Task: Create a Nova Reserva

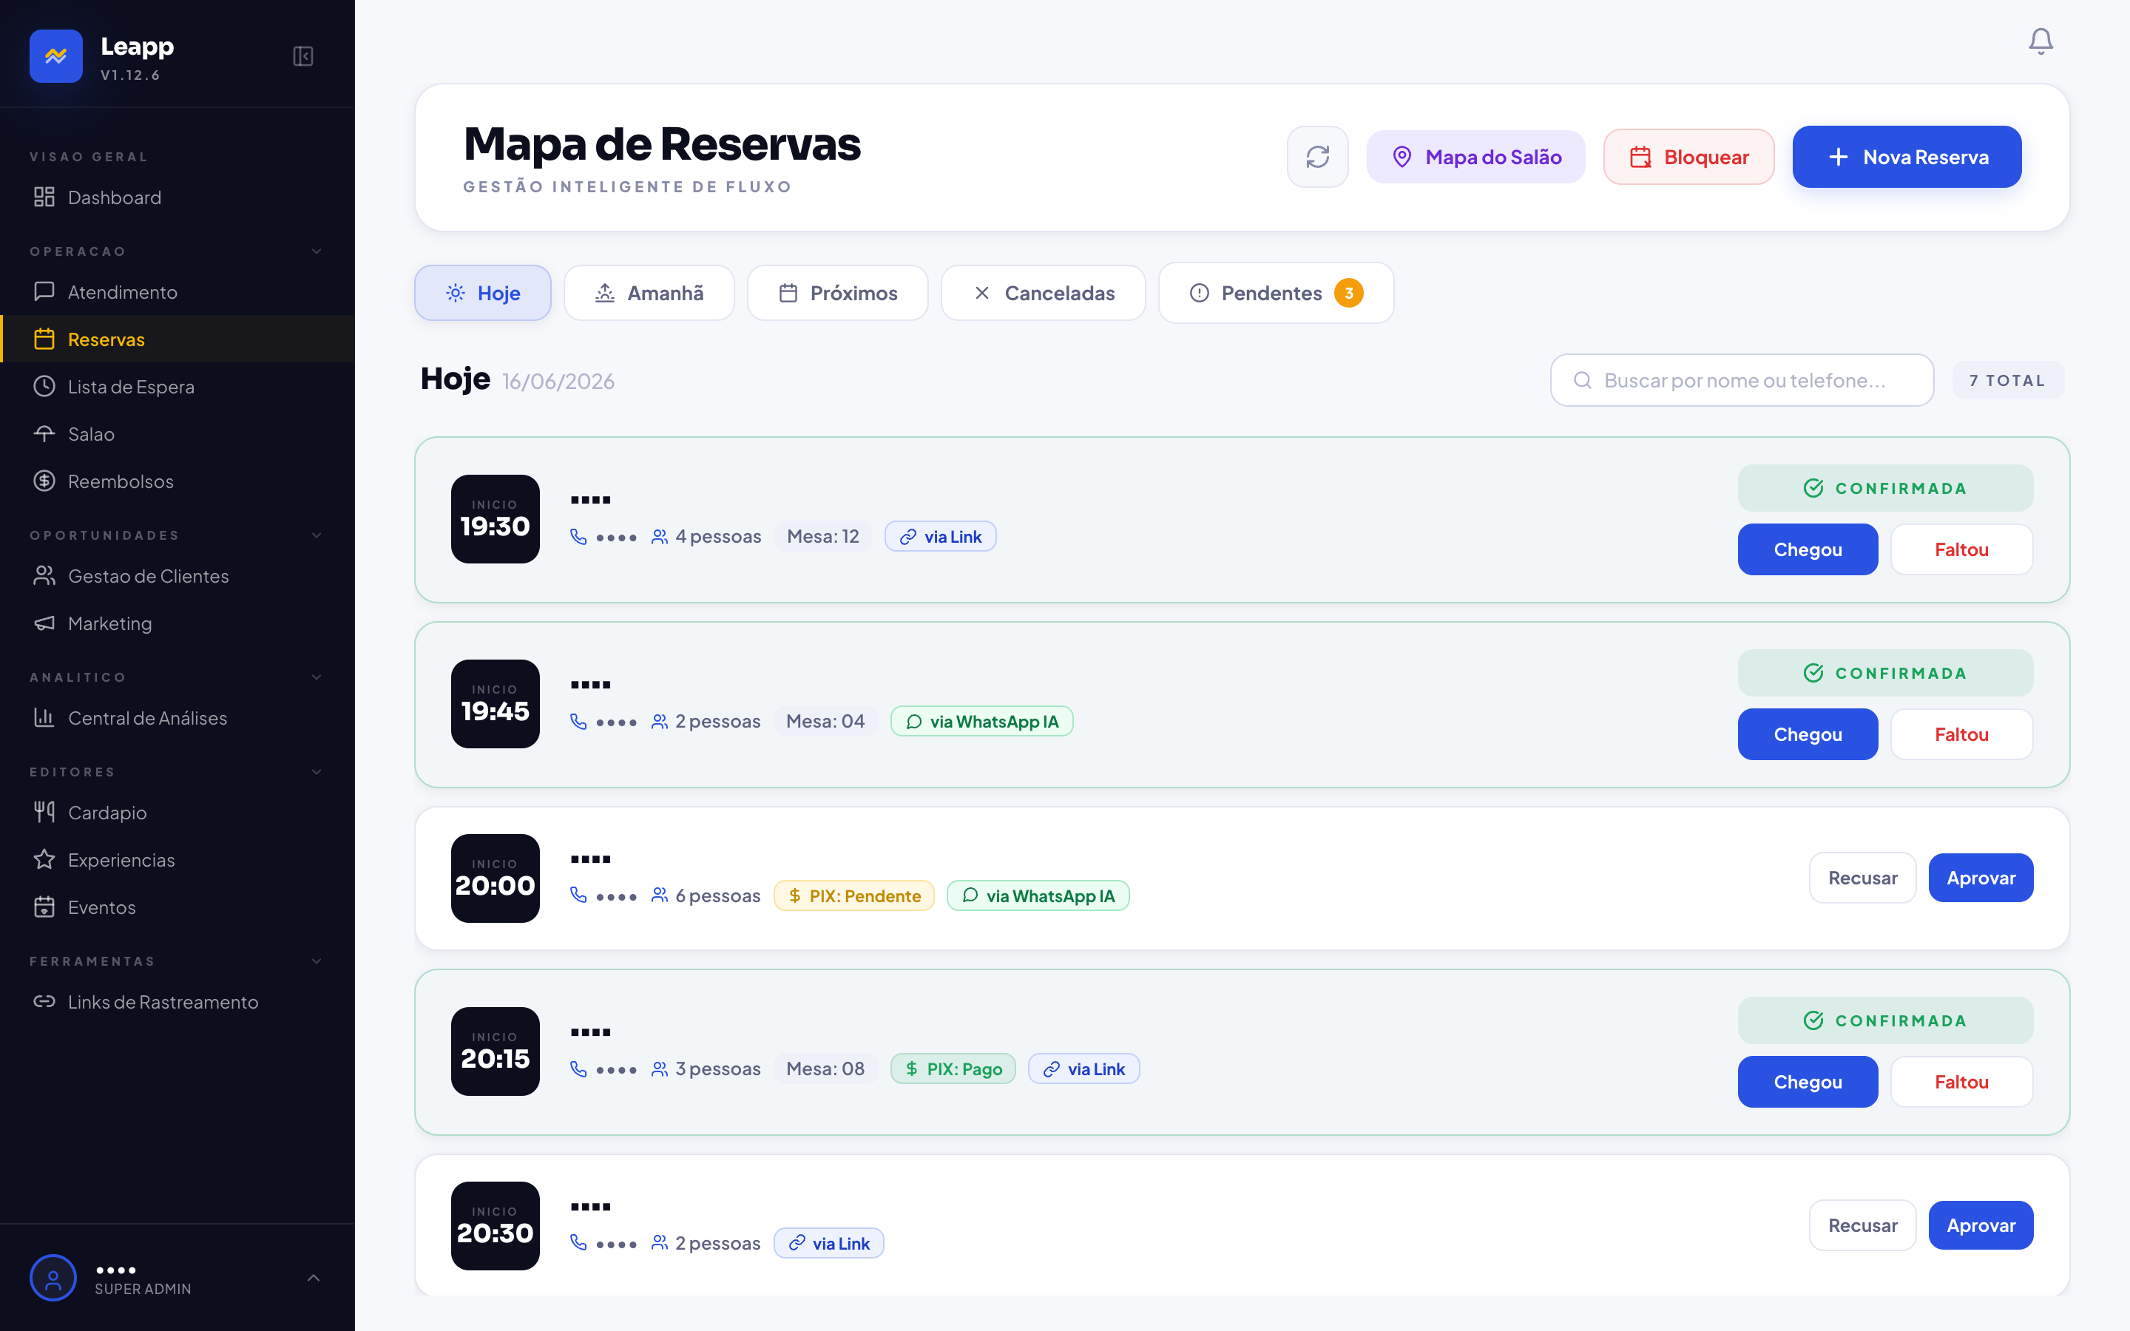Action: pos(1907,157)
